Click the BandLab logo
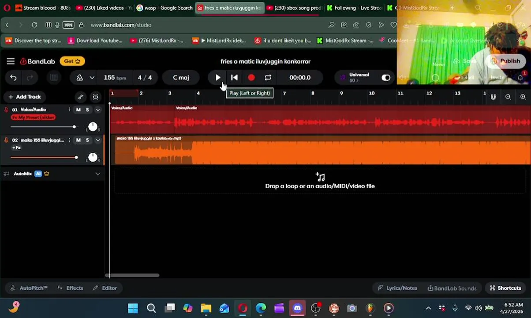The image size is (531, 318). [37, 61]
